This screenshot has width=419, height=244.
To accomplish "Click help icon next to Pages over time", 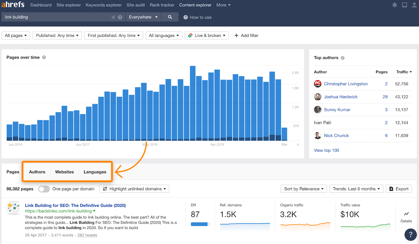I will click(44, 57).
